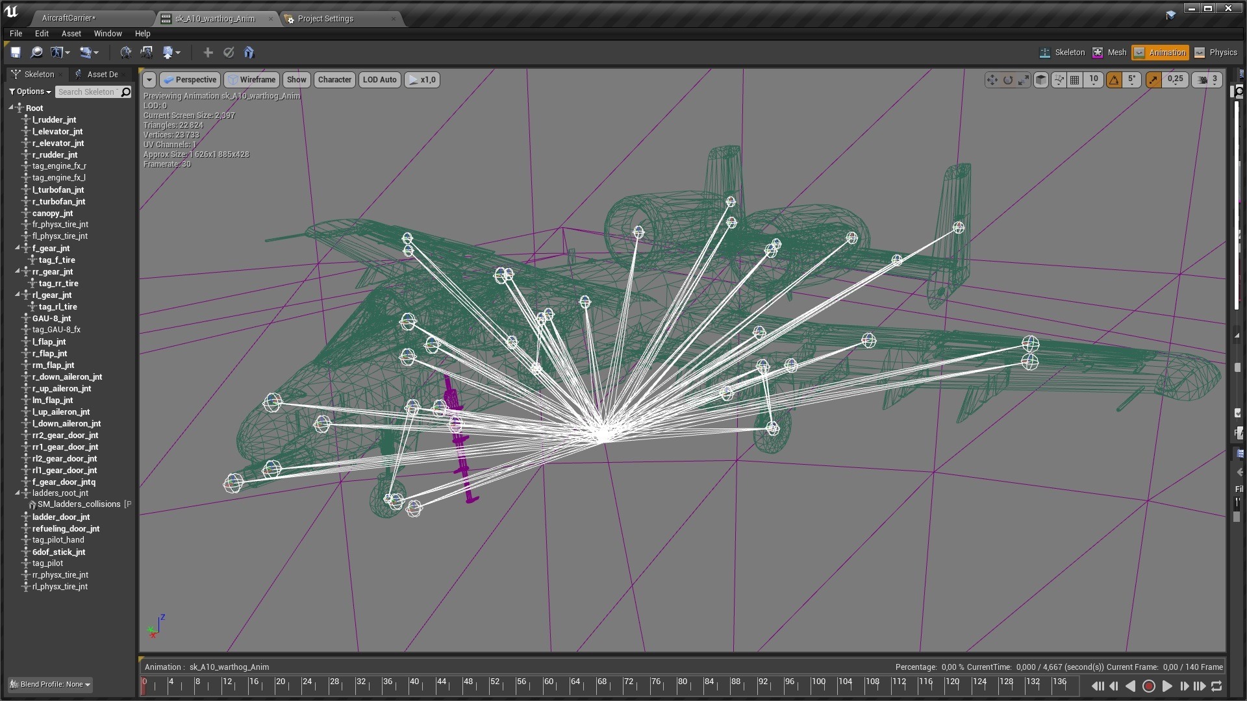Click the search magnifier in Skeleton panel
This screenshot has width=1247, height=701.
[x=126, y=92]
